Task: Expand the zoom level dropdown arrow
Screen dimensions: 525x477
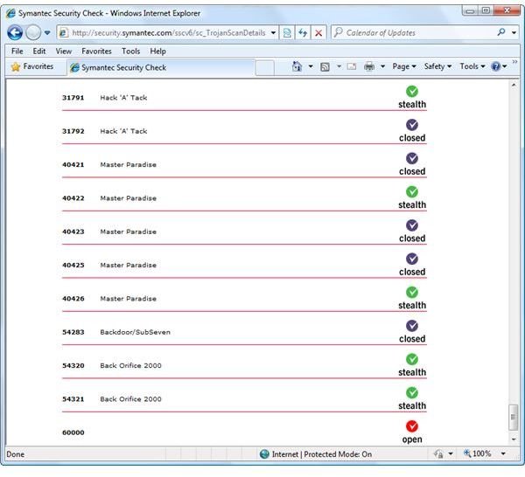Action: pos(503,454)
